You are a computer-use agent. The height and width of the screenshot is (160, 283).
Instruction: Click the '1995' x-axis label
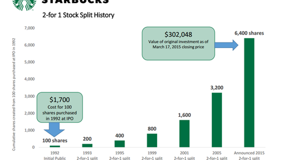[120, 153]
